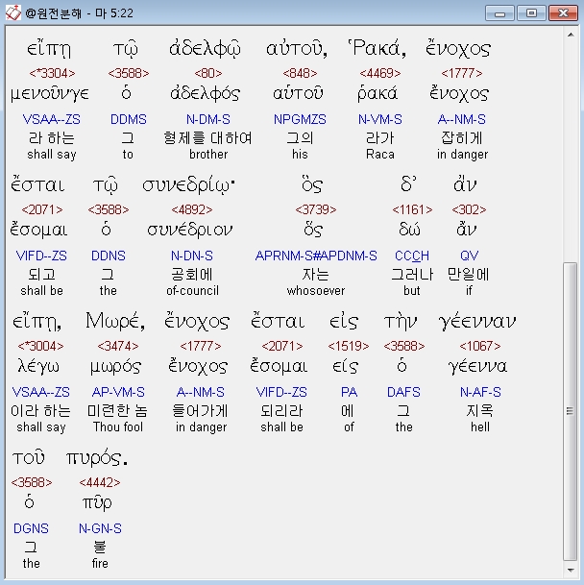Click the Korean gloss 미련한 놈

(117, 411)
